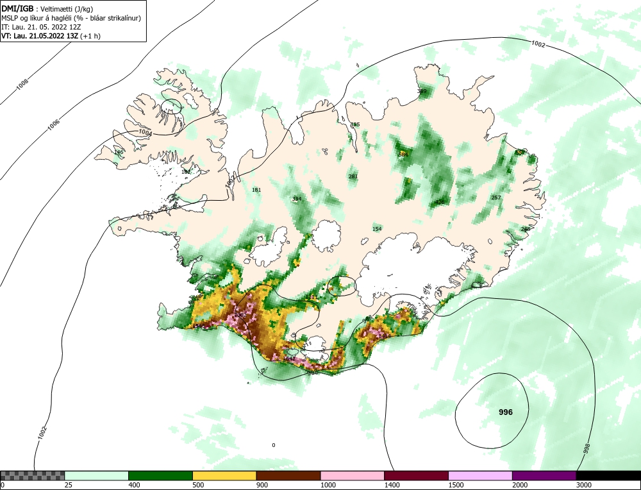
Task: Click the purple 2000–3000 legend swatch
Action: coord(544,475)
